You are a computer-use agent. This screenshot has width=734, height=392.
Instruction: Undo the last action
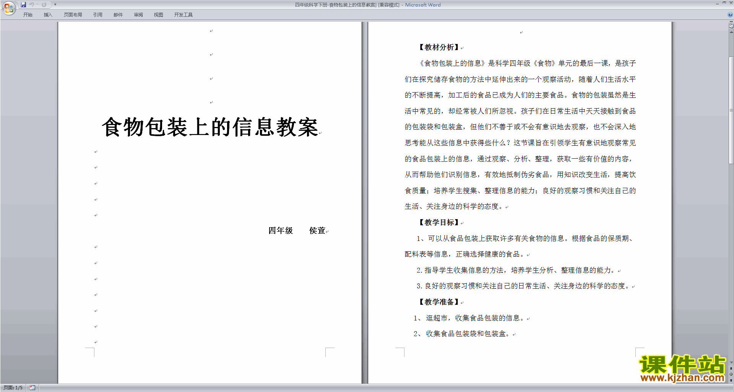(32, 5)
